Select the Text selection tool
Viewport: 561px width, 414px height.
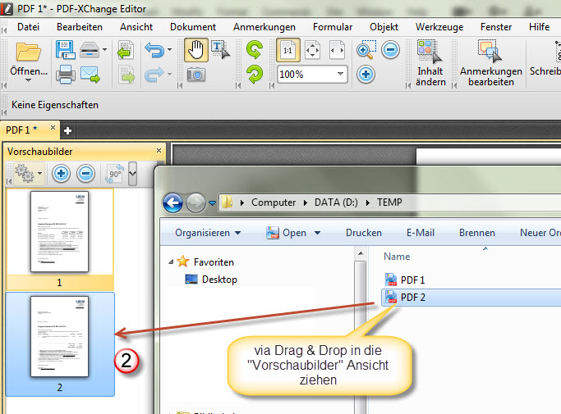point(220,50)
